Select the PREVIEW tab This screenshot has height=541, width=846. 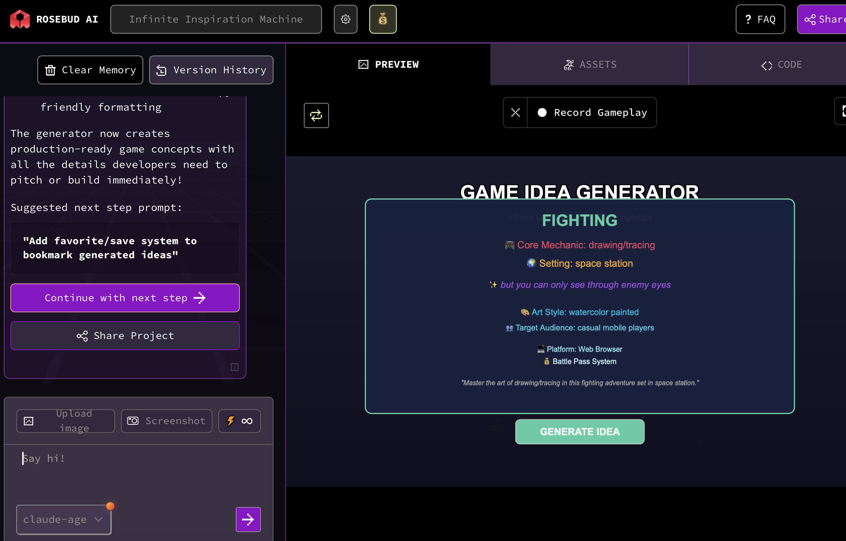(388, 64)
